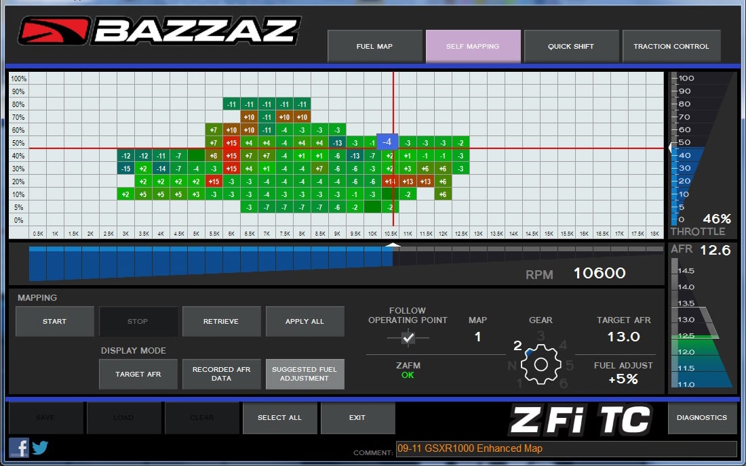Toggle the Suggested Fuel Adjustment display mode
The image size is (746, 466).
[305, 374]
